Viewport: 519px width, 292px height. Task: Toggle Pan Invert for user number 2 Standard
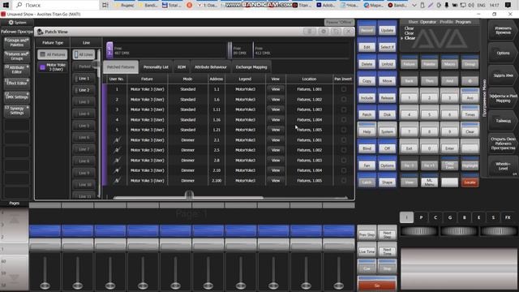point(344,99)
